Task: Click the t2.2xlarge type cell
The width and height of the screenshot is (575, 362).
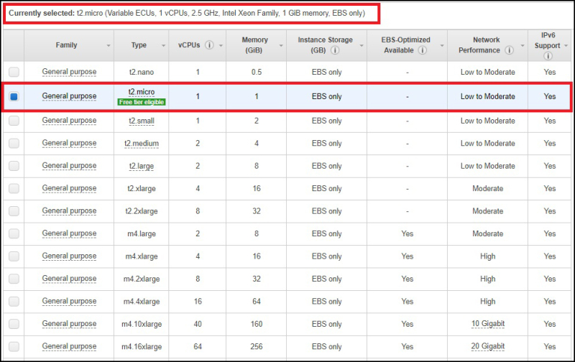Action: pyautogui.click(x=142, y=211)
